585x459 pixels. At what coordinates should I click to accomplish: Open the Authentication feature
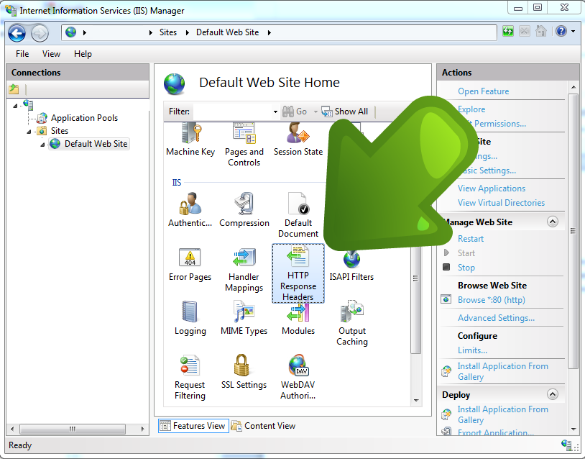[x=190, y=209]
